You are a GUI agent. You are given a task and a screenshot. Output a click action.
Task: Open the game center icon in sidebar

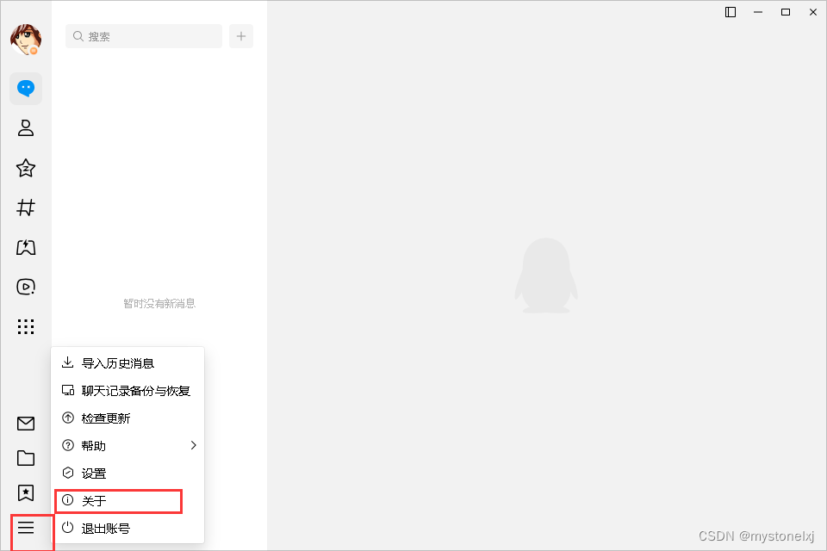click(x=25, y=247)
